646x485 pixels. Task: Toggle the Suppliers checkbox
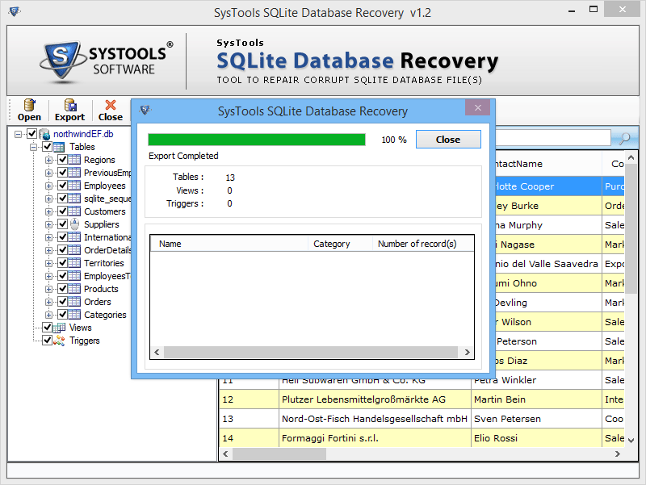pos(62,224)
